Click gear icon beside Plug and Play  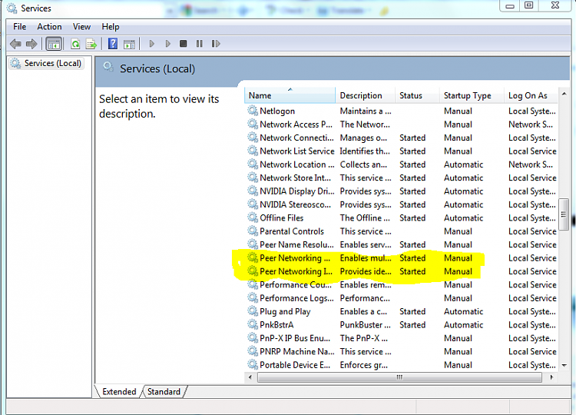coord(253,311)
